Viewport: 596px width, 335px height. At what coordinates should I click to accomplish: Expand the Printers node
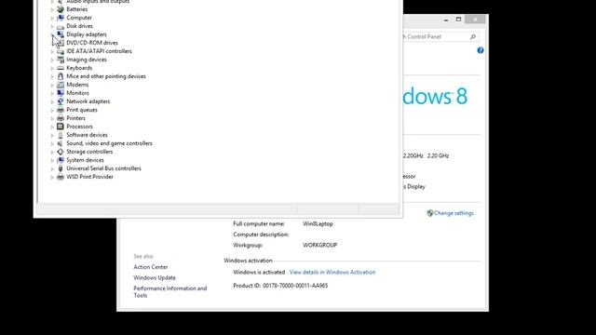[x=52, y=118]
